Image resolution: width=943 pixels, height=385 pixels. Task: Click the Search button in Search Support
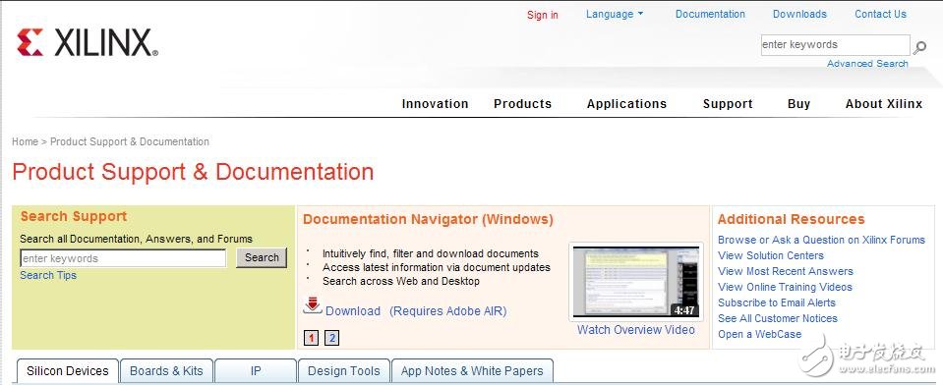pyautogui.click(x=262, y=257)
